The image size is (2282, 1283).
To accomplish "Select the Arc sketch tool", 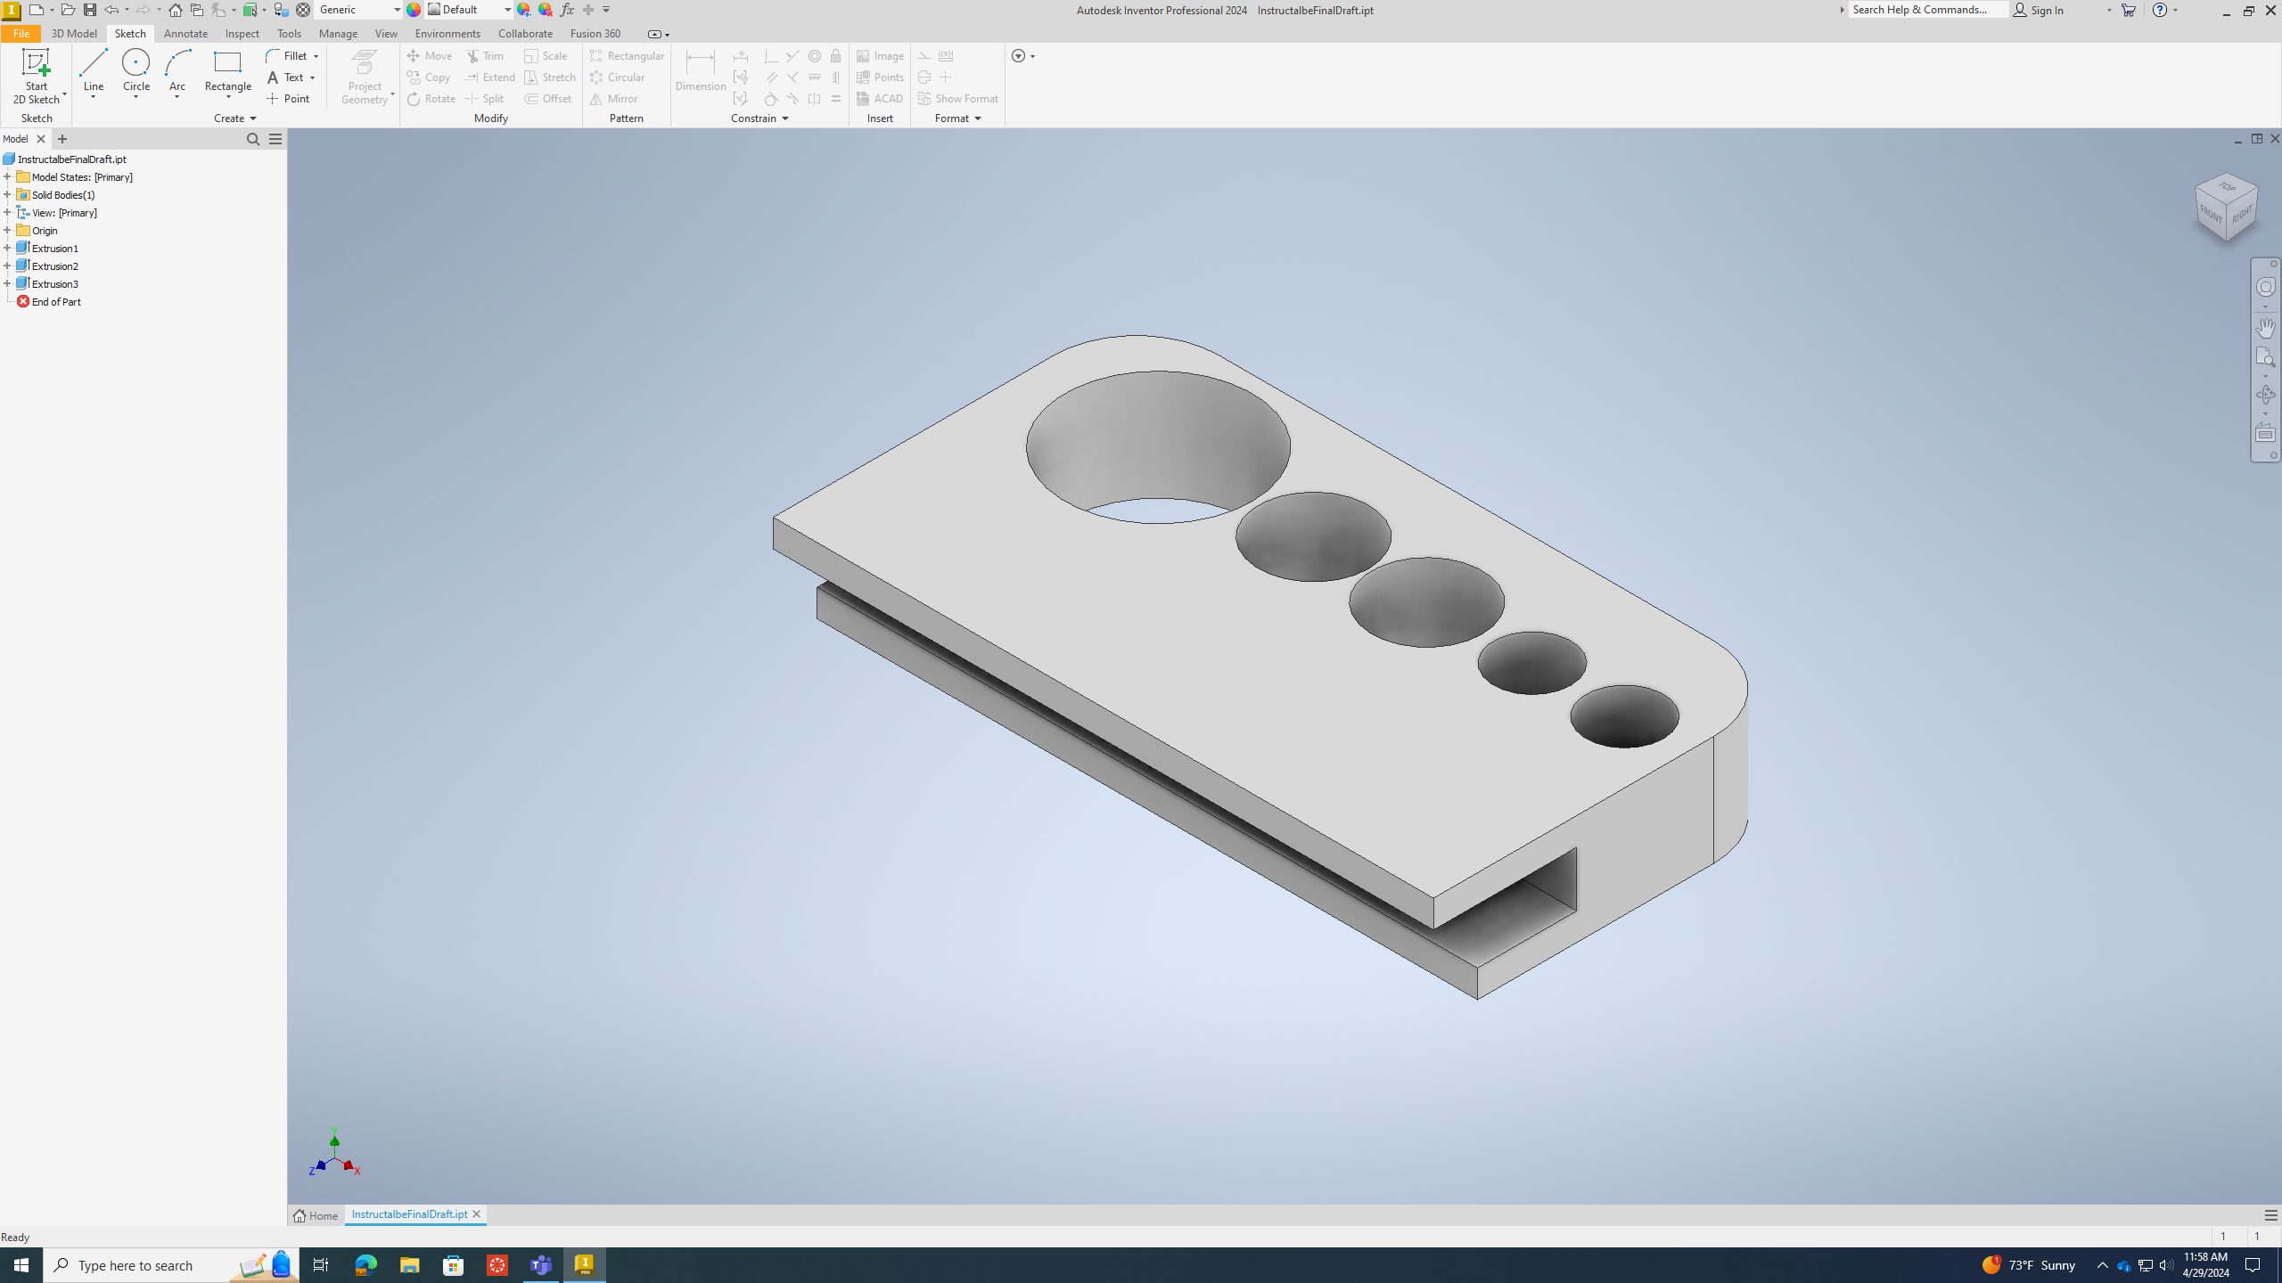I will point(177,73).
